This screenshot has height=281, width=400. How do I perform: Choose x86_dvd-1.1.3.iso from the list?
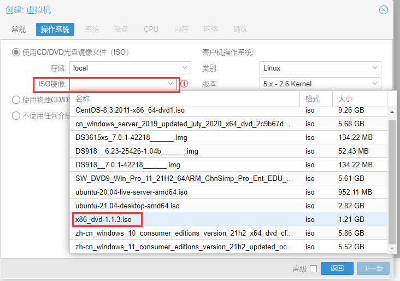104,220
